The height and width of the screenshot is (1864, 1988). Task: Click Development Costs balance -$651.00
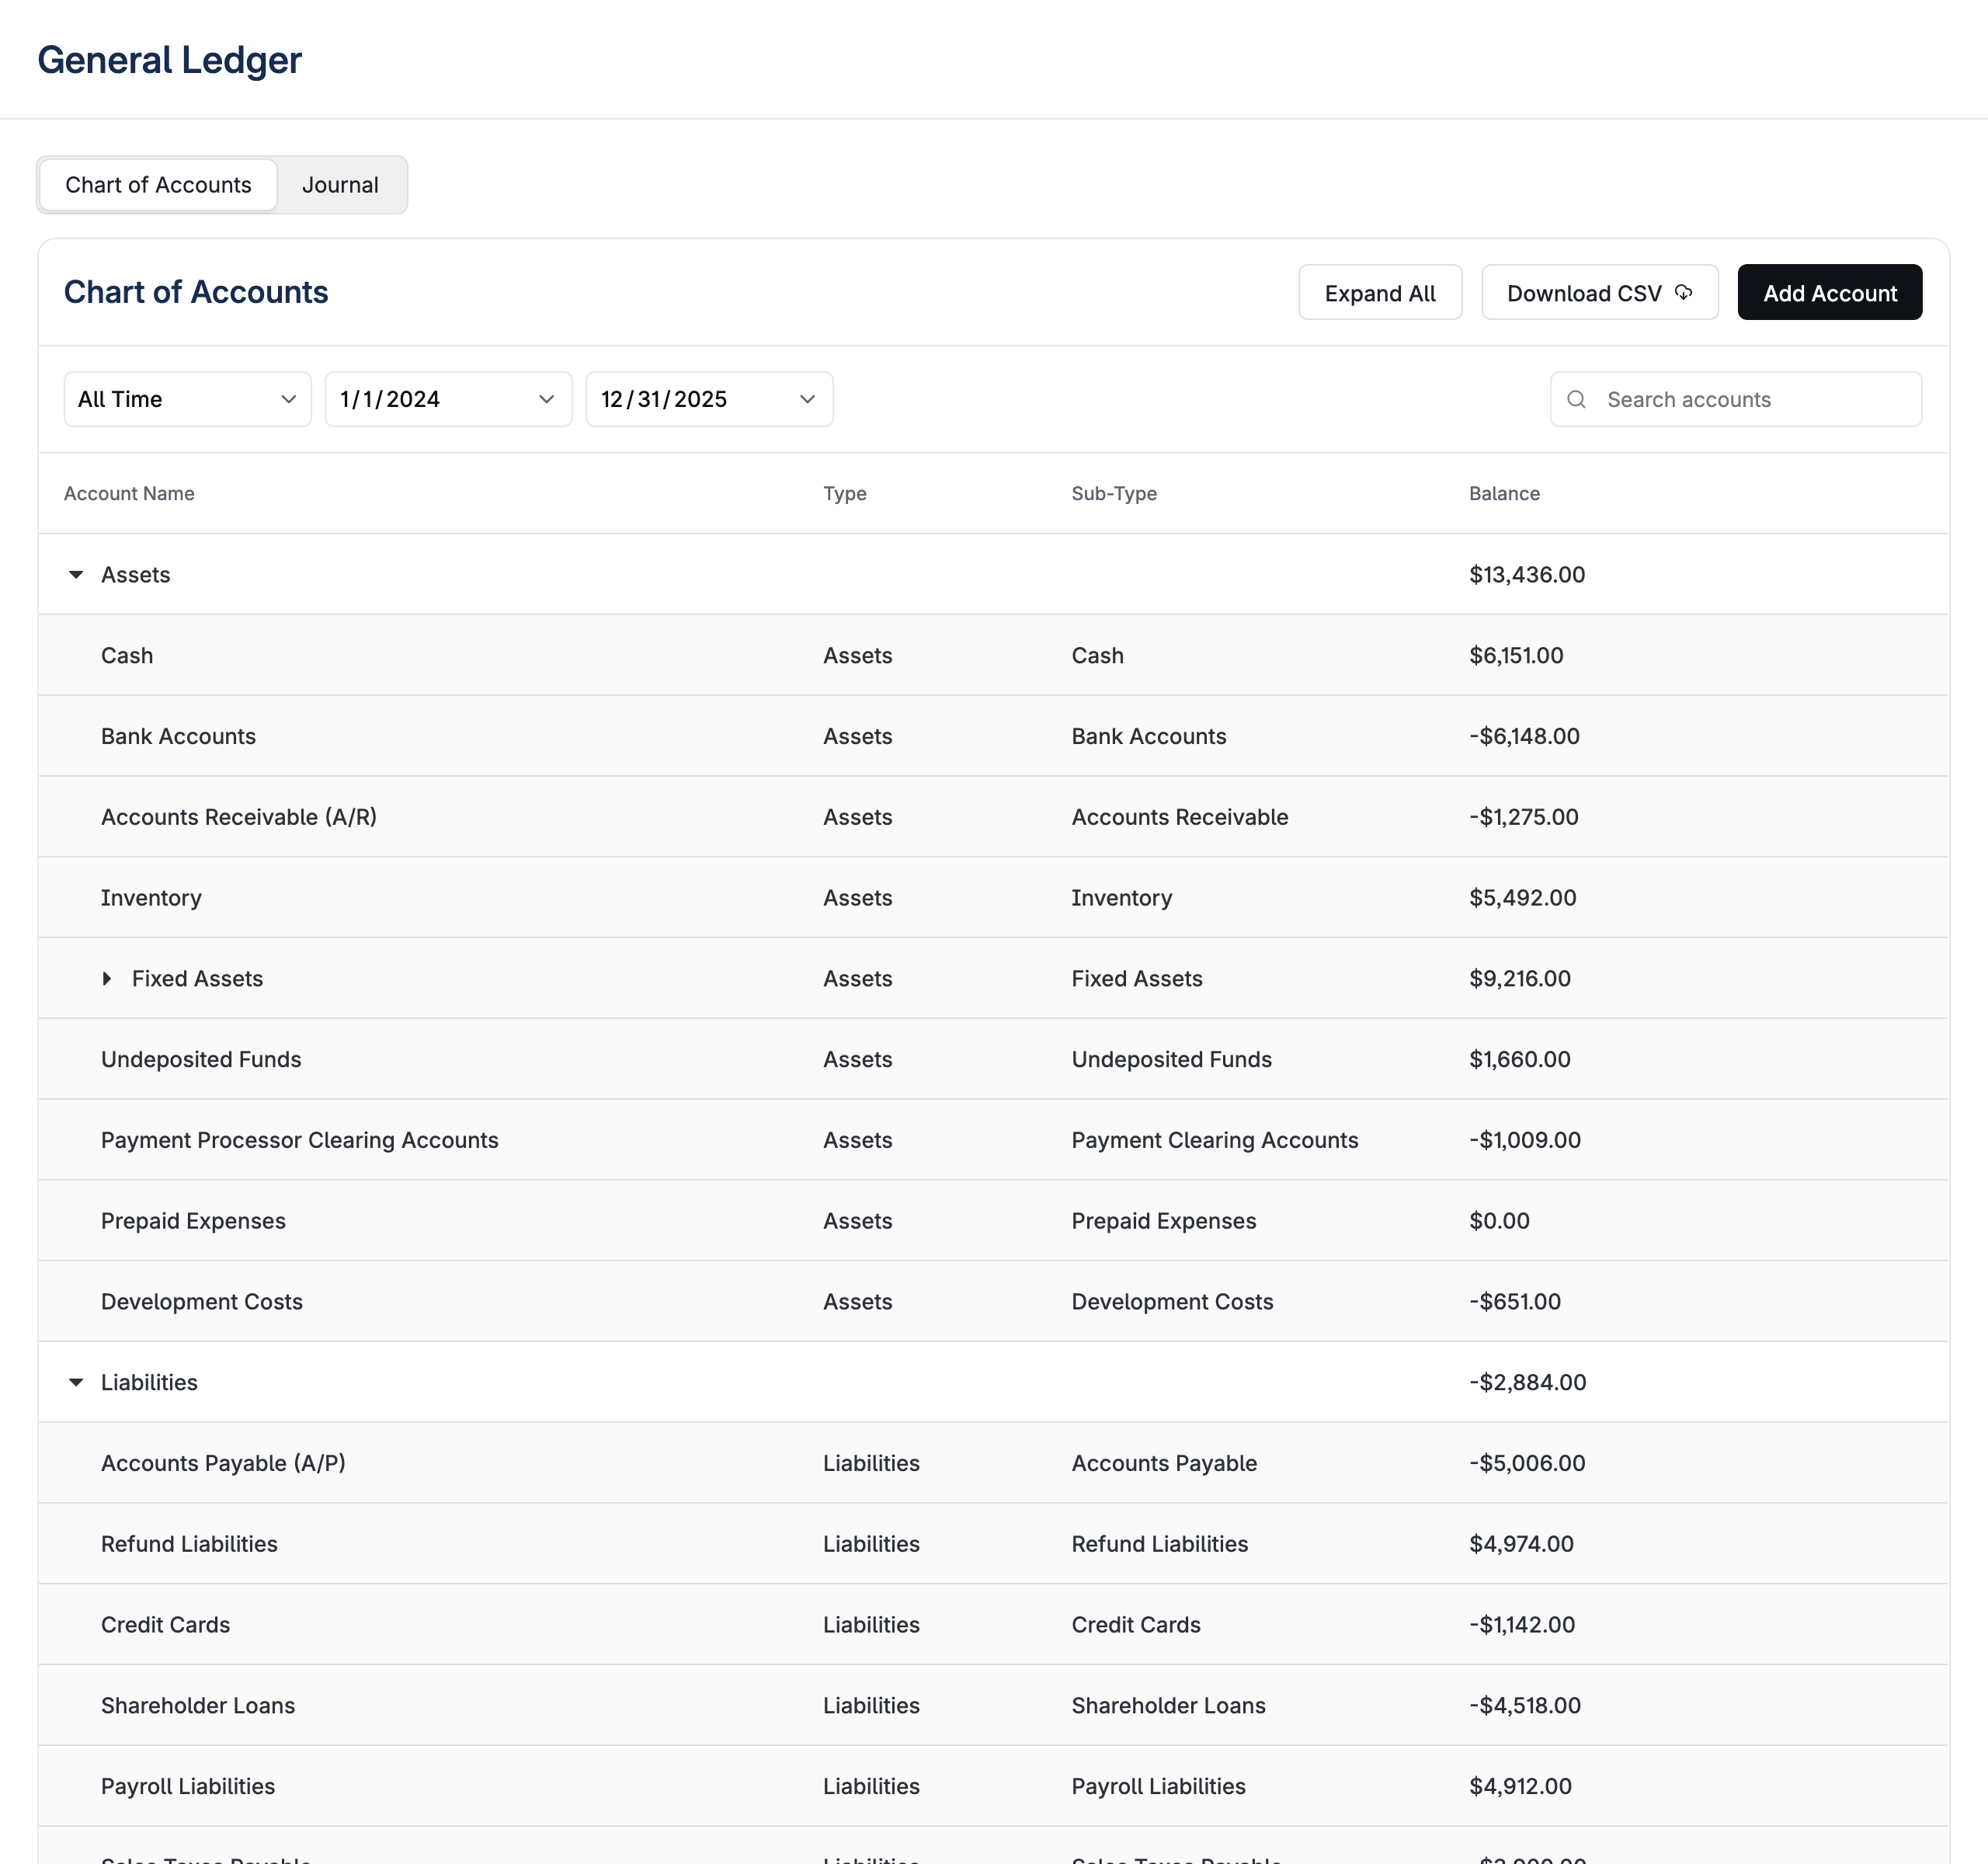point(1515,1302)
